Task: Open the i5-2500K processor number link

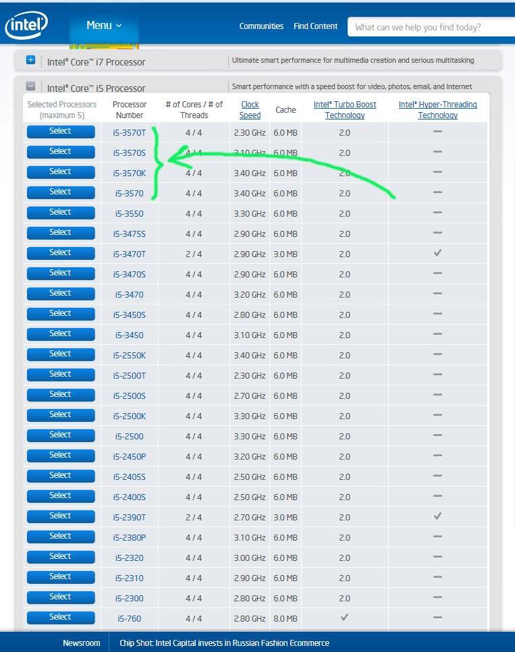Action: click(x=130, y=416)
